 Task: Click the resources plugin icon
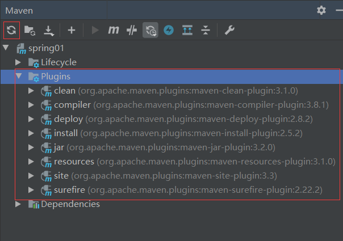pyautogui.click(x=46, y=162)
